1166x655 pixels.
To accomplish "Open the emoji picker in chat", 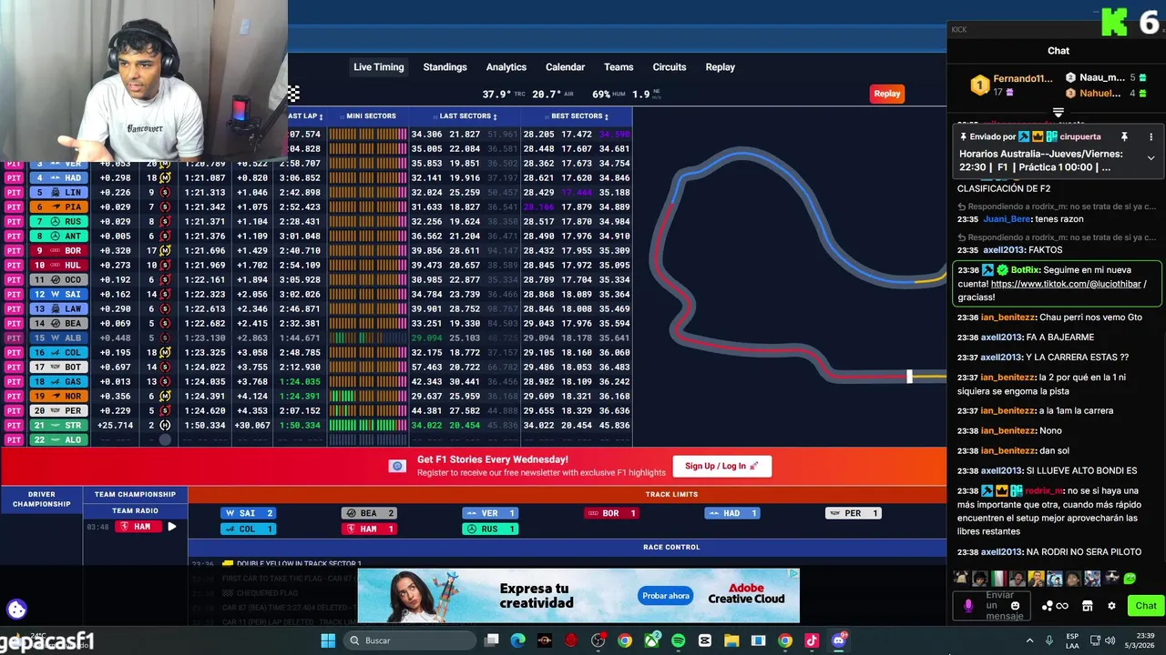I will coord(1016,606).
